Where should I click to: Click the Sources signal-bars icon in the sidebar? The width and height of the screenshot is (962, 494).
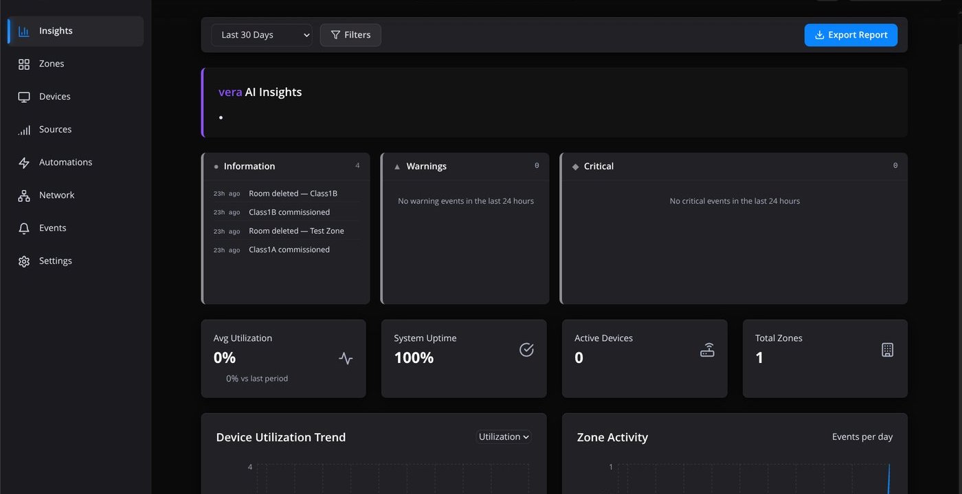tap(24, 129)
